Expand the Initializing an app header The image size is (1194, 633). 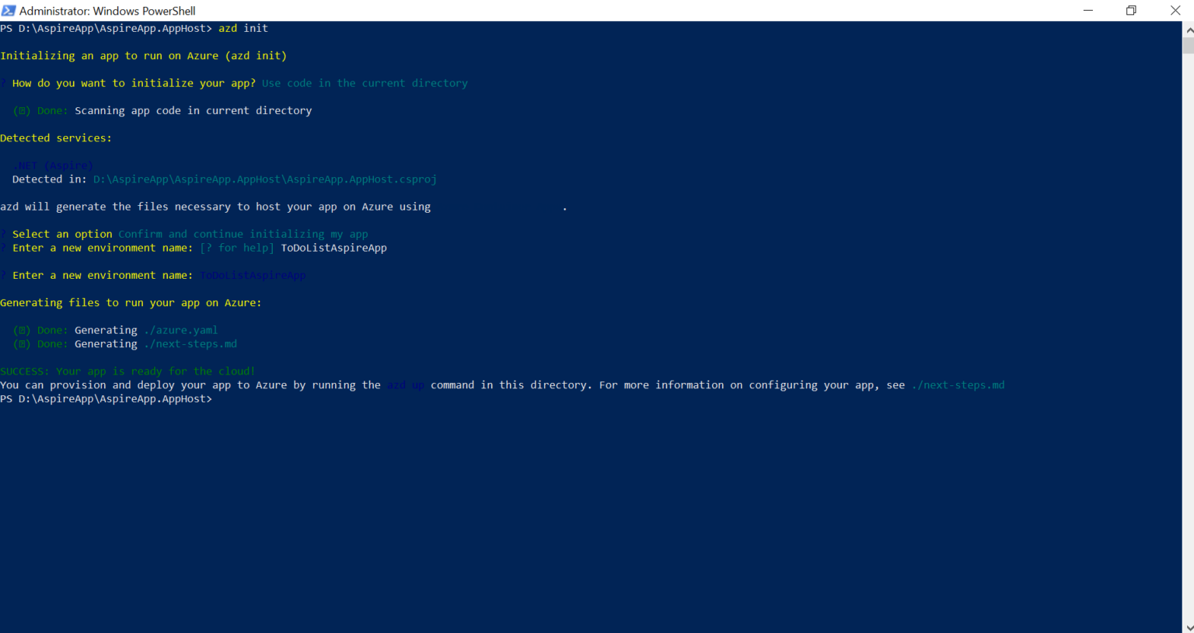point(144,55)
